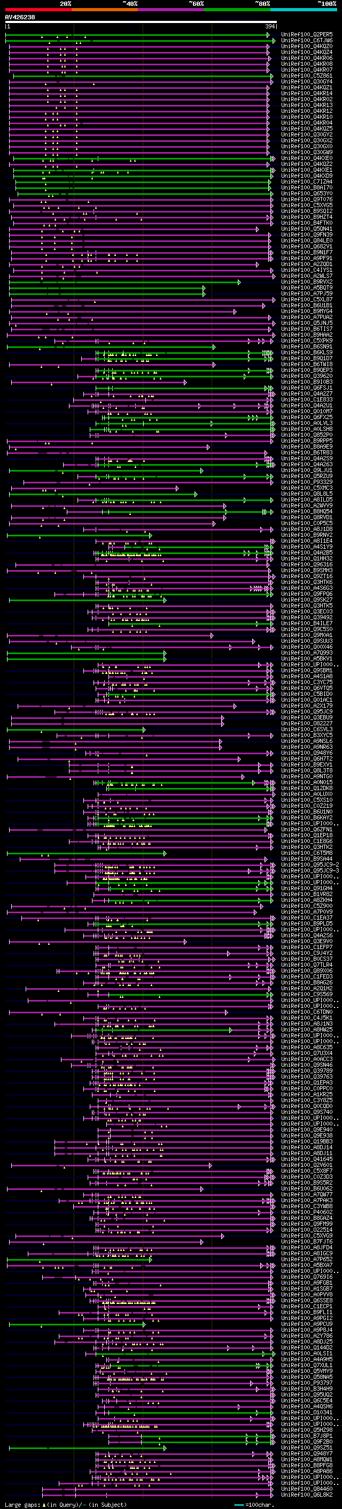Click the UniRef100_Q4A263 label

tap(307, 464)
